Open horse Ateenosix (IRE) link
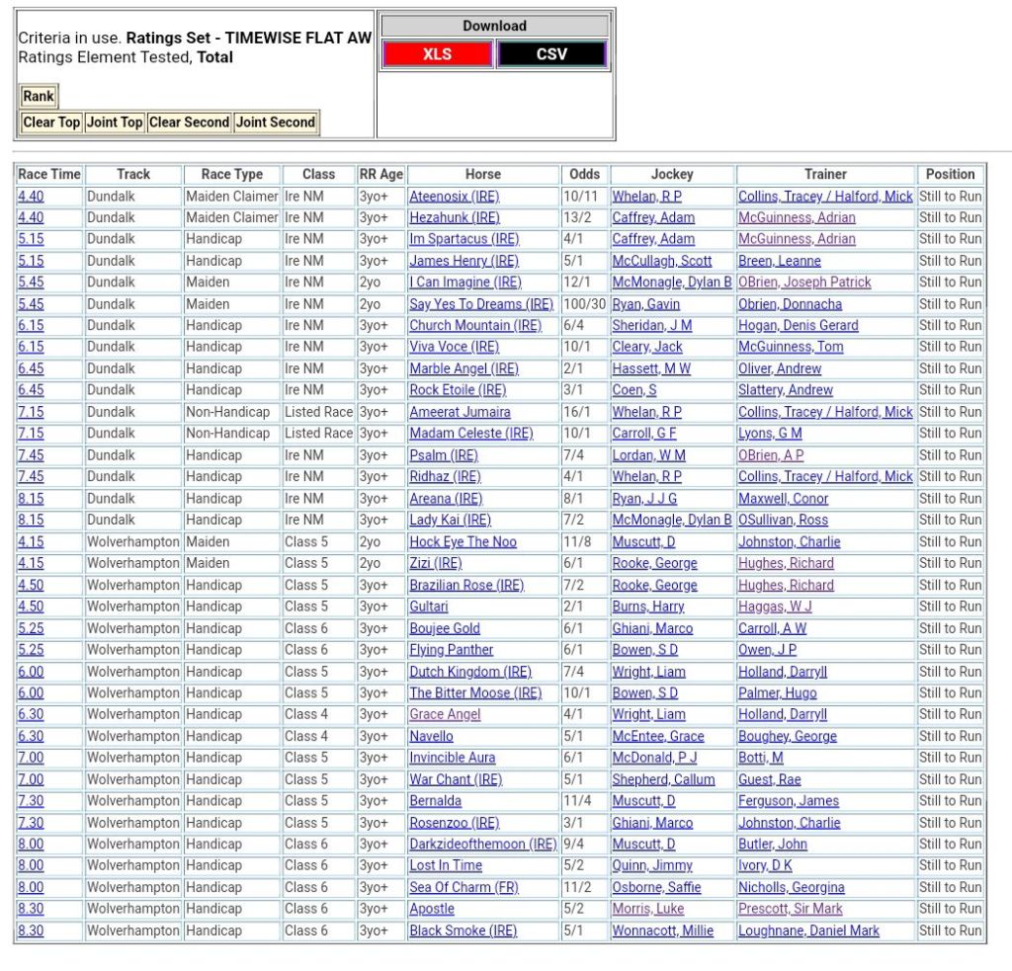The height and width of the screenshot is (971, 1012). [455, 196]
